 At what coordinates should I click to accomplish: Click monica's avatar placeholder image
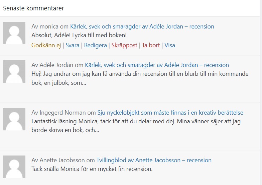tap(14, 33)
